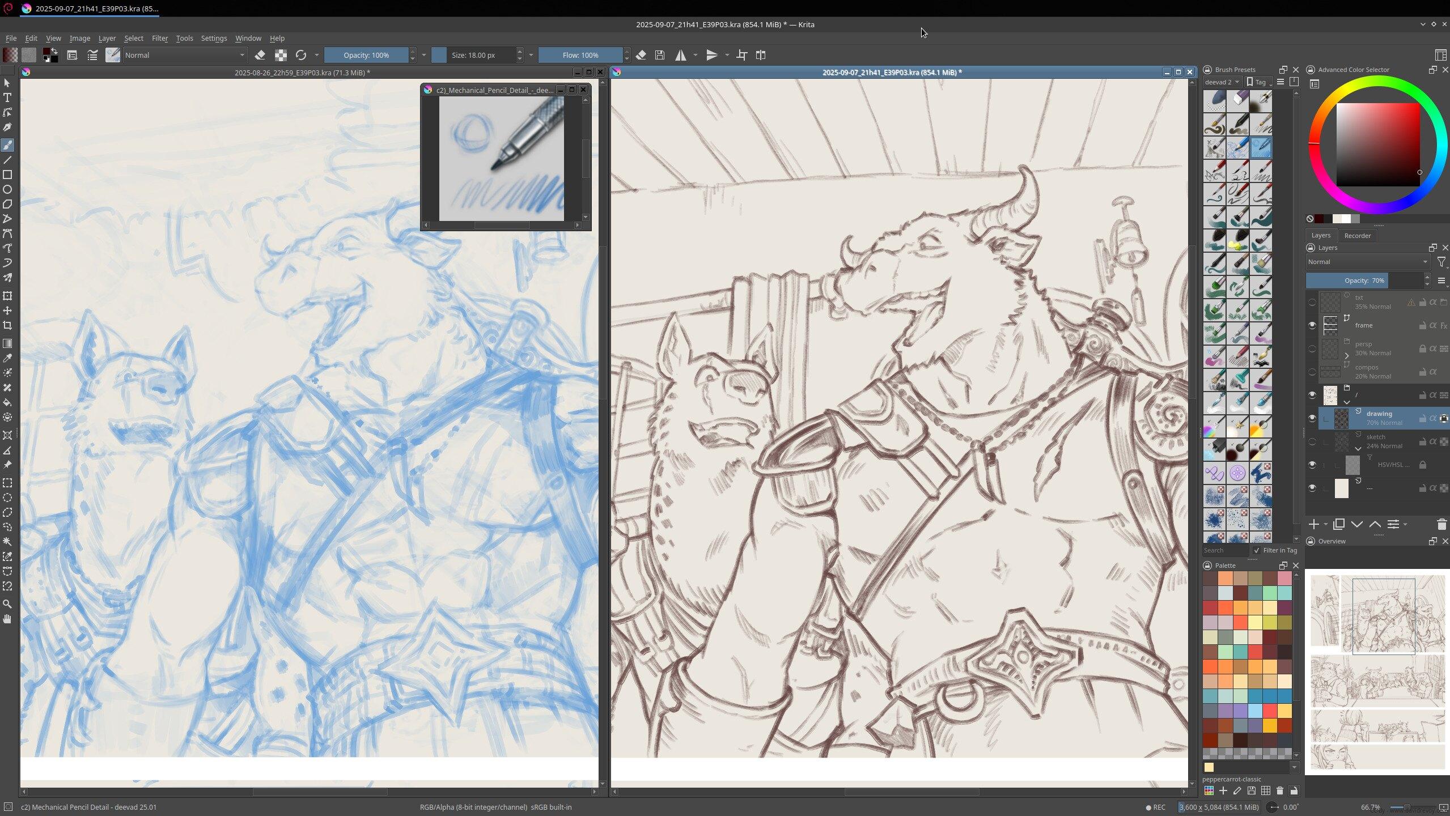1450x816 pixels.
Task: Adjust the layer Opacity 70% slider
Action: click(x=1364, y=280)
